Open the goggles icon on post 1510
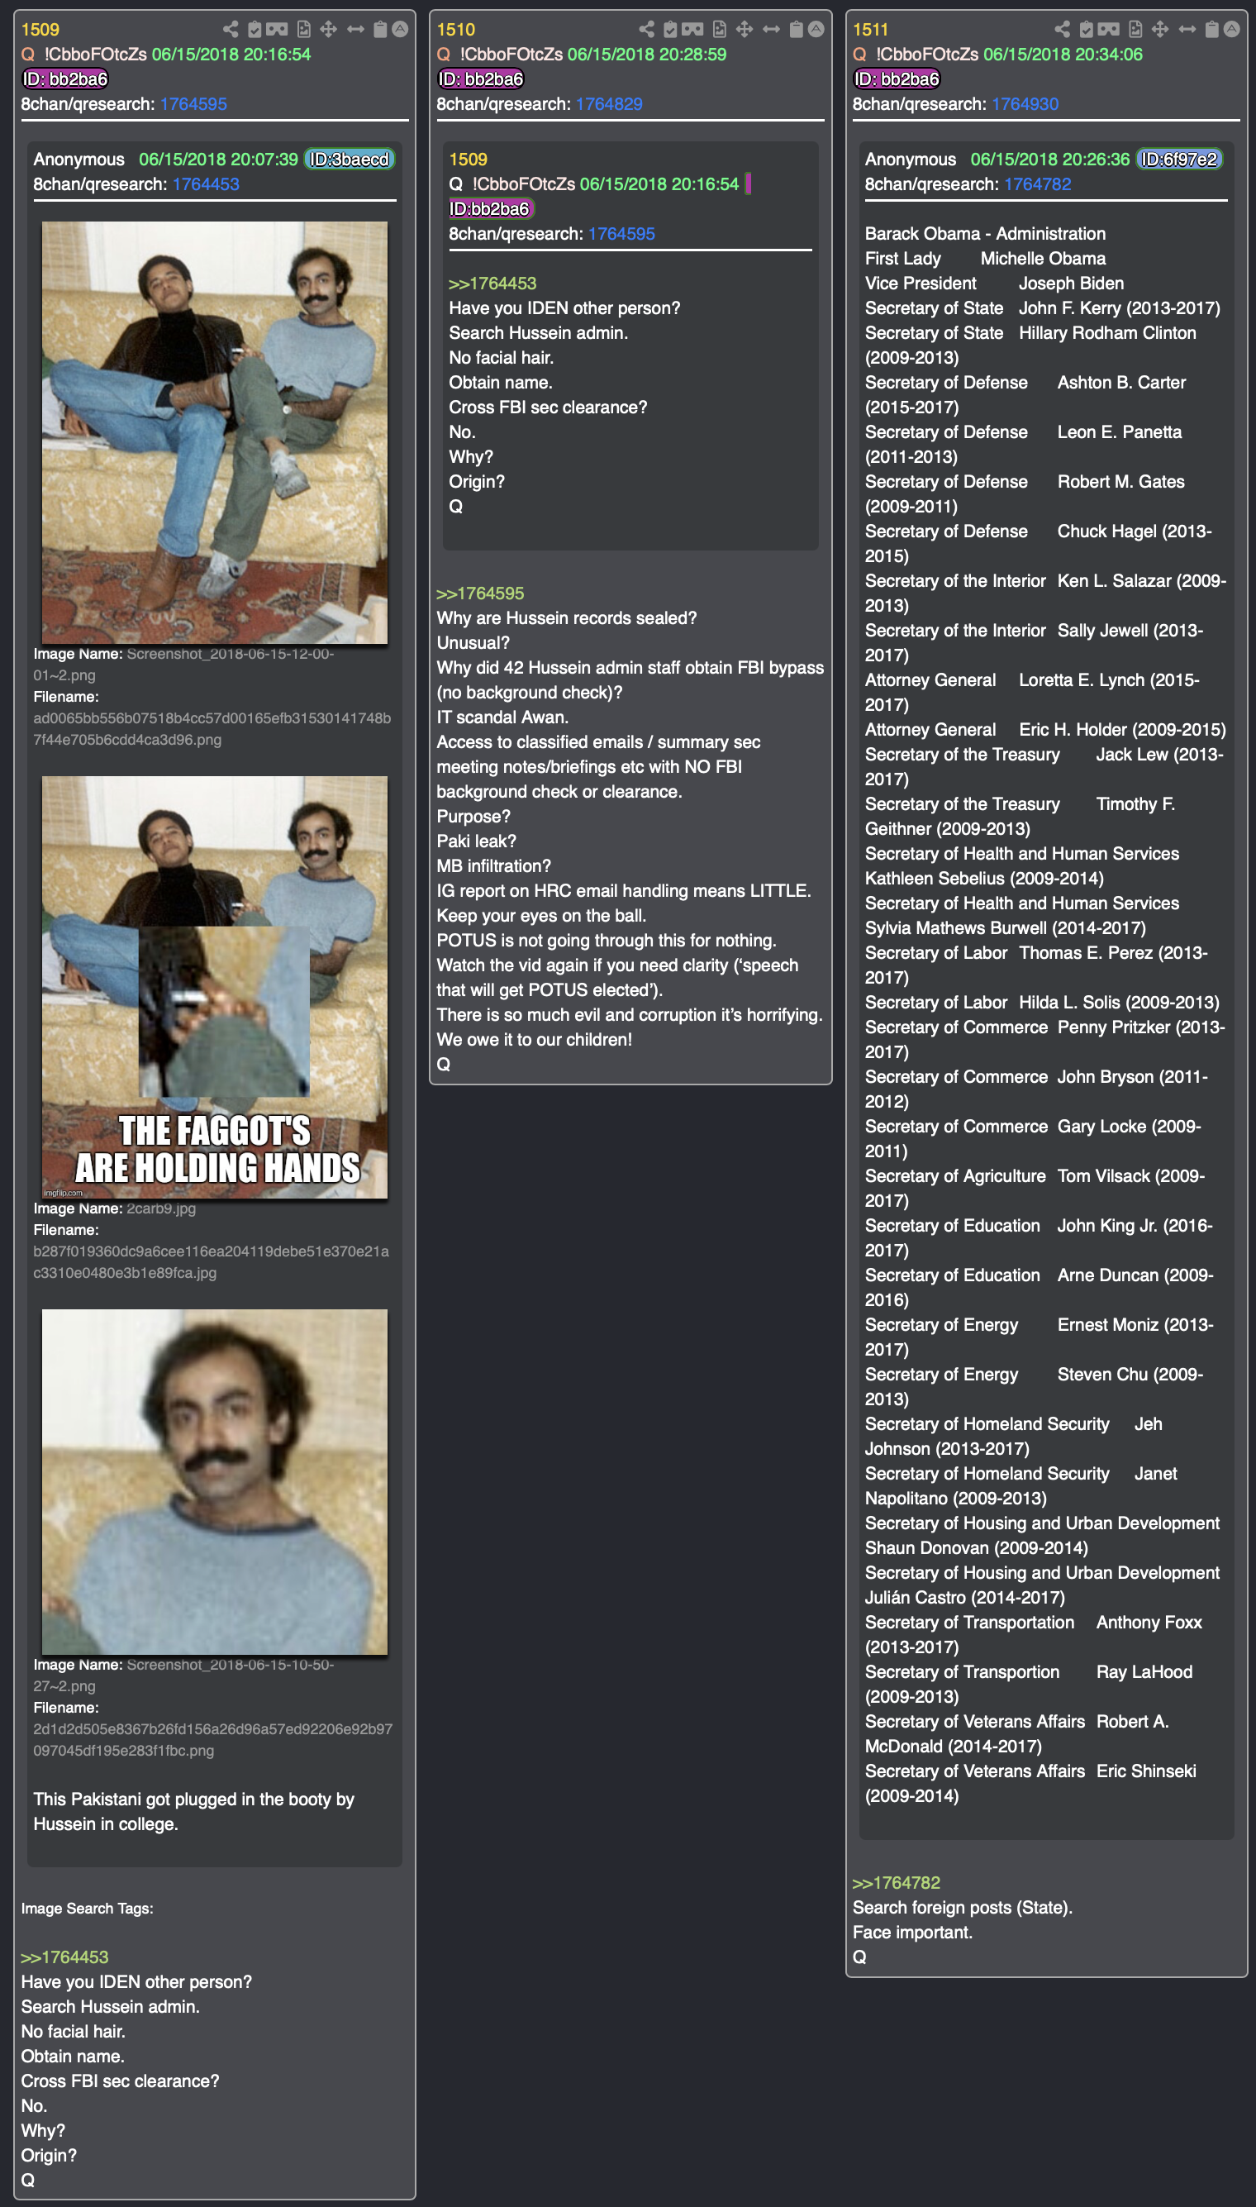 click(x=692, y=29)
